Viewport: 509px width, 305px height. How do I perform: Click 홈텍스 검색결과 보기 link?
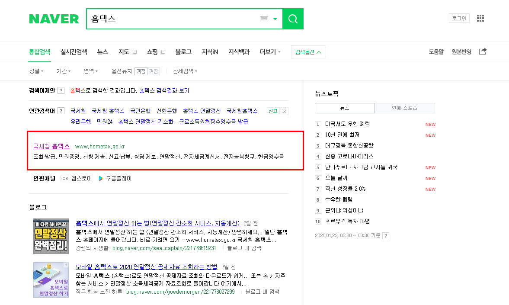click(x=164, y=90)
